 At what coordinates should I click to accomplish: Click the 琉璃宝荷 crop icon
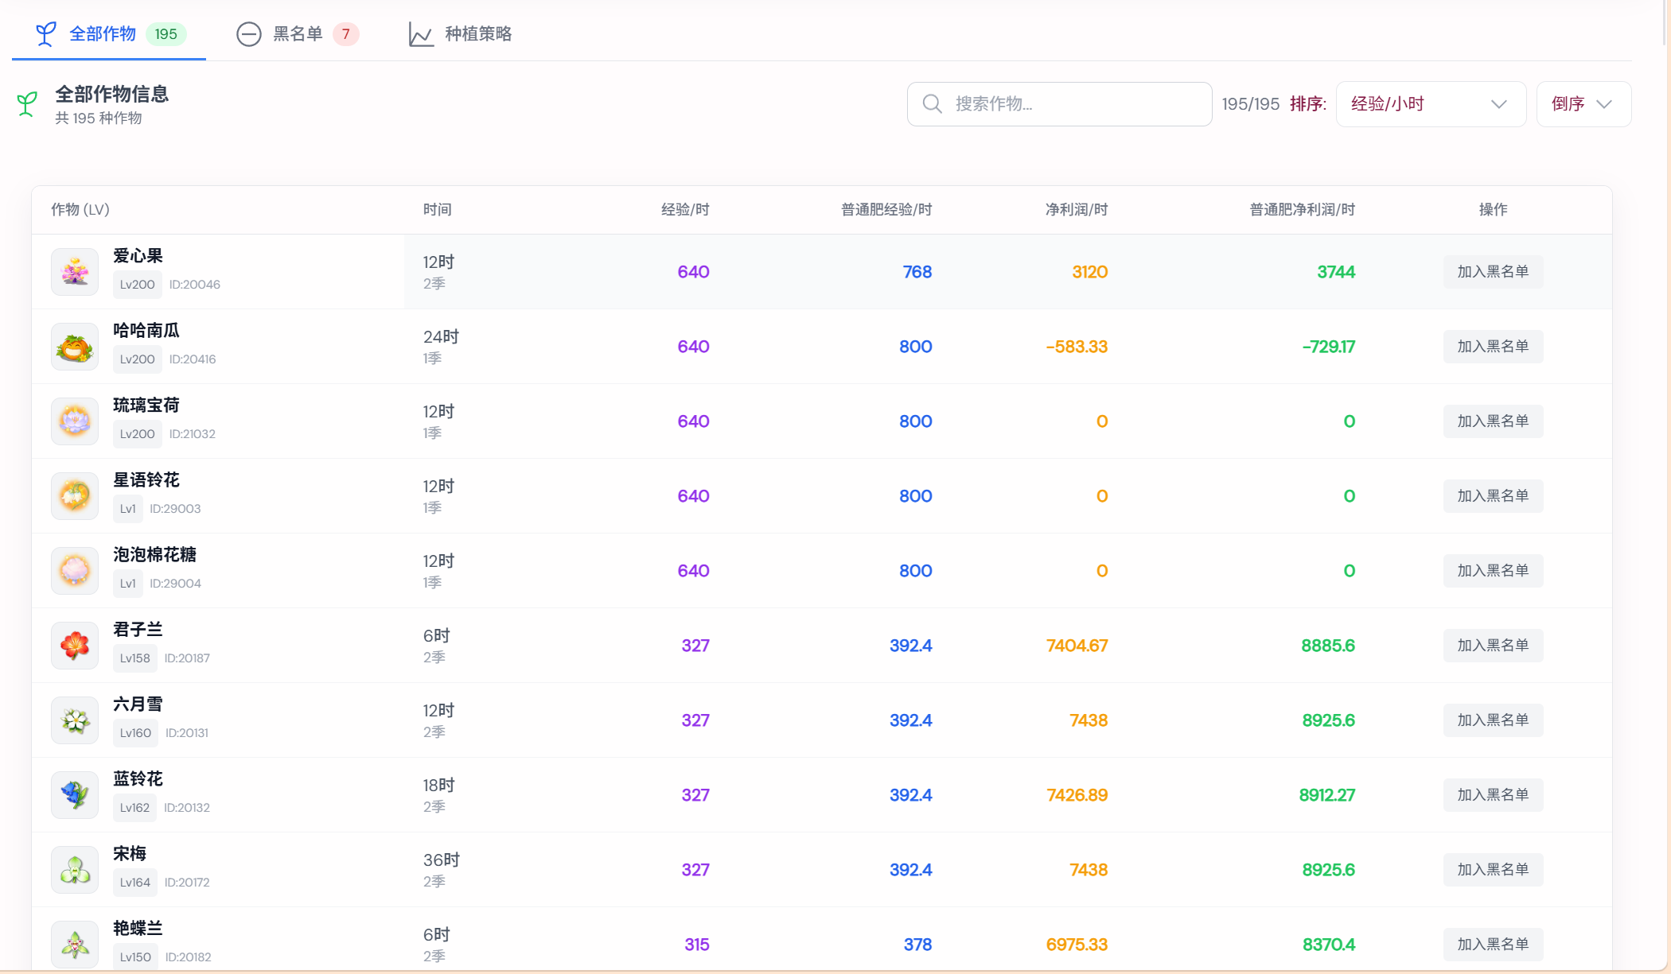pos(75,421)
